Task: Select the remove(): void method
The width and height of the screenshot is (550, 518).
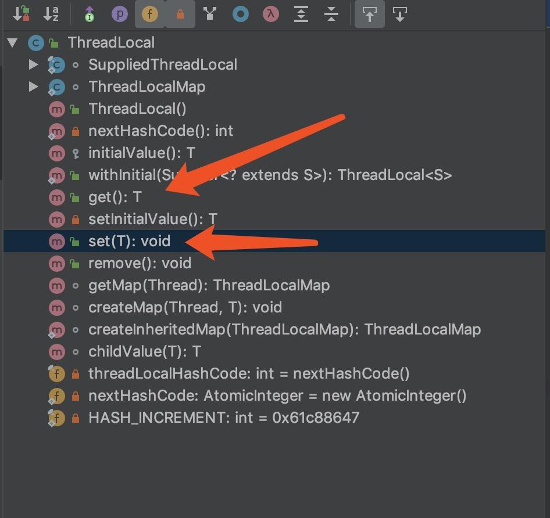Action: (x=139, y=263)
